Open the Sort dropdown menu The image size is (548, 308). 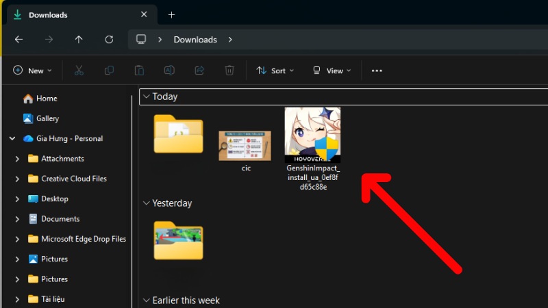tap(275, 70)
